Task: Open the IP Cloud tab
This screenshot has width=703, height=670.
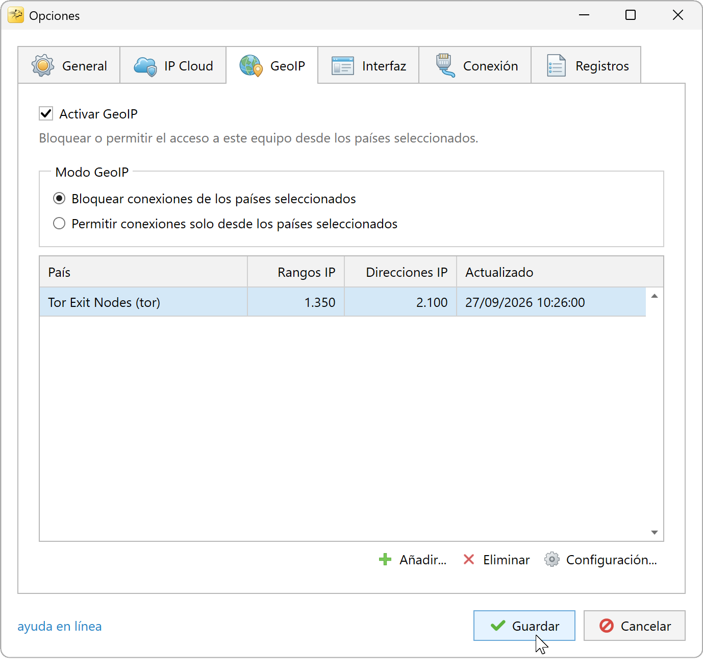Action: (x=173, y=65)
